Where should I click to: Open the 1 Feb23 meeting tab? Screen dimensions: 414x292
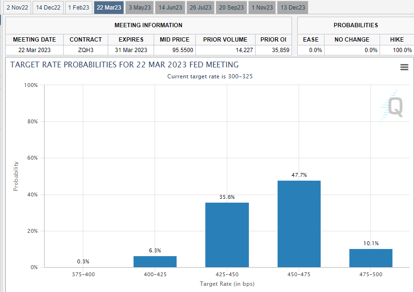(x=78, y=8)
